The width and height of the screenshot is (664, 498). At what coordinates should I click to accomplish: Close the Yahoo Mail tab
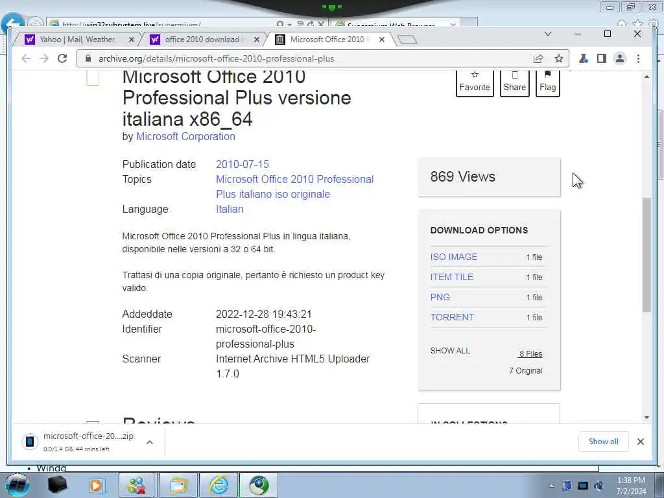(131, 40)
